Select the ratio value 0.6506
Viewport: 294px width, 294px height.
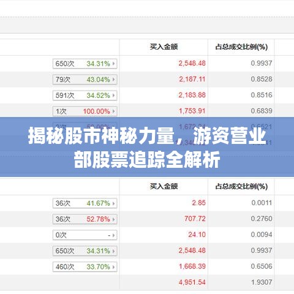(x=262, y=266)
